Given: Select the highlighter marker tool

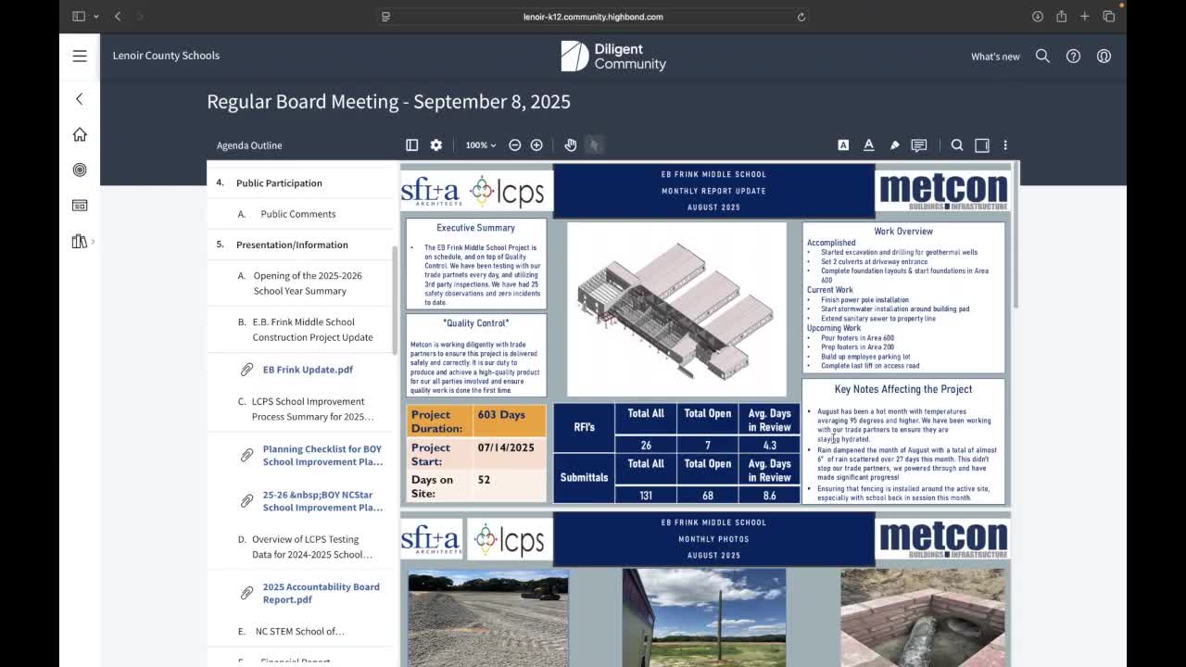Looking at the screenshot, I should [x=894, y=145].
